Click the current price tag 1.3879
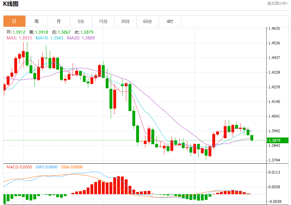Image resolution: width=291 pixels, height=205 pixels. [x=278, y=140]
